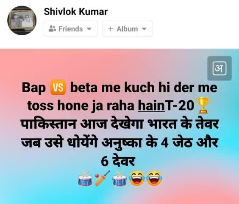
Task: Place cursor on the word Bap
Action: coord(34,88)
